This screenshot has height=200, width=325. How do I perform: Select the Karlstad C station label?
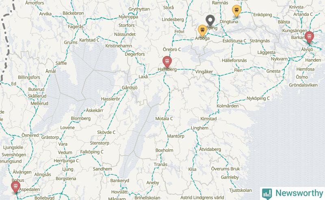point(89,40)
